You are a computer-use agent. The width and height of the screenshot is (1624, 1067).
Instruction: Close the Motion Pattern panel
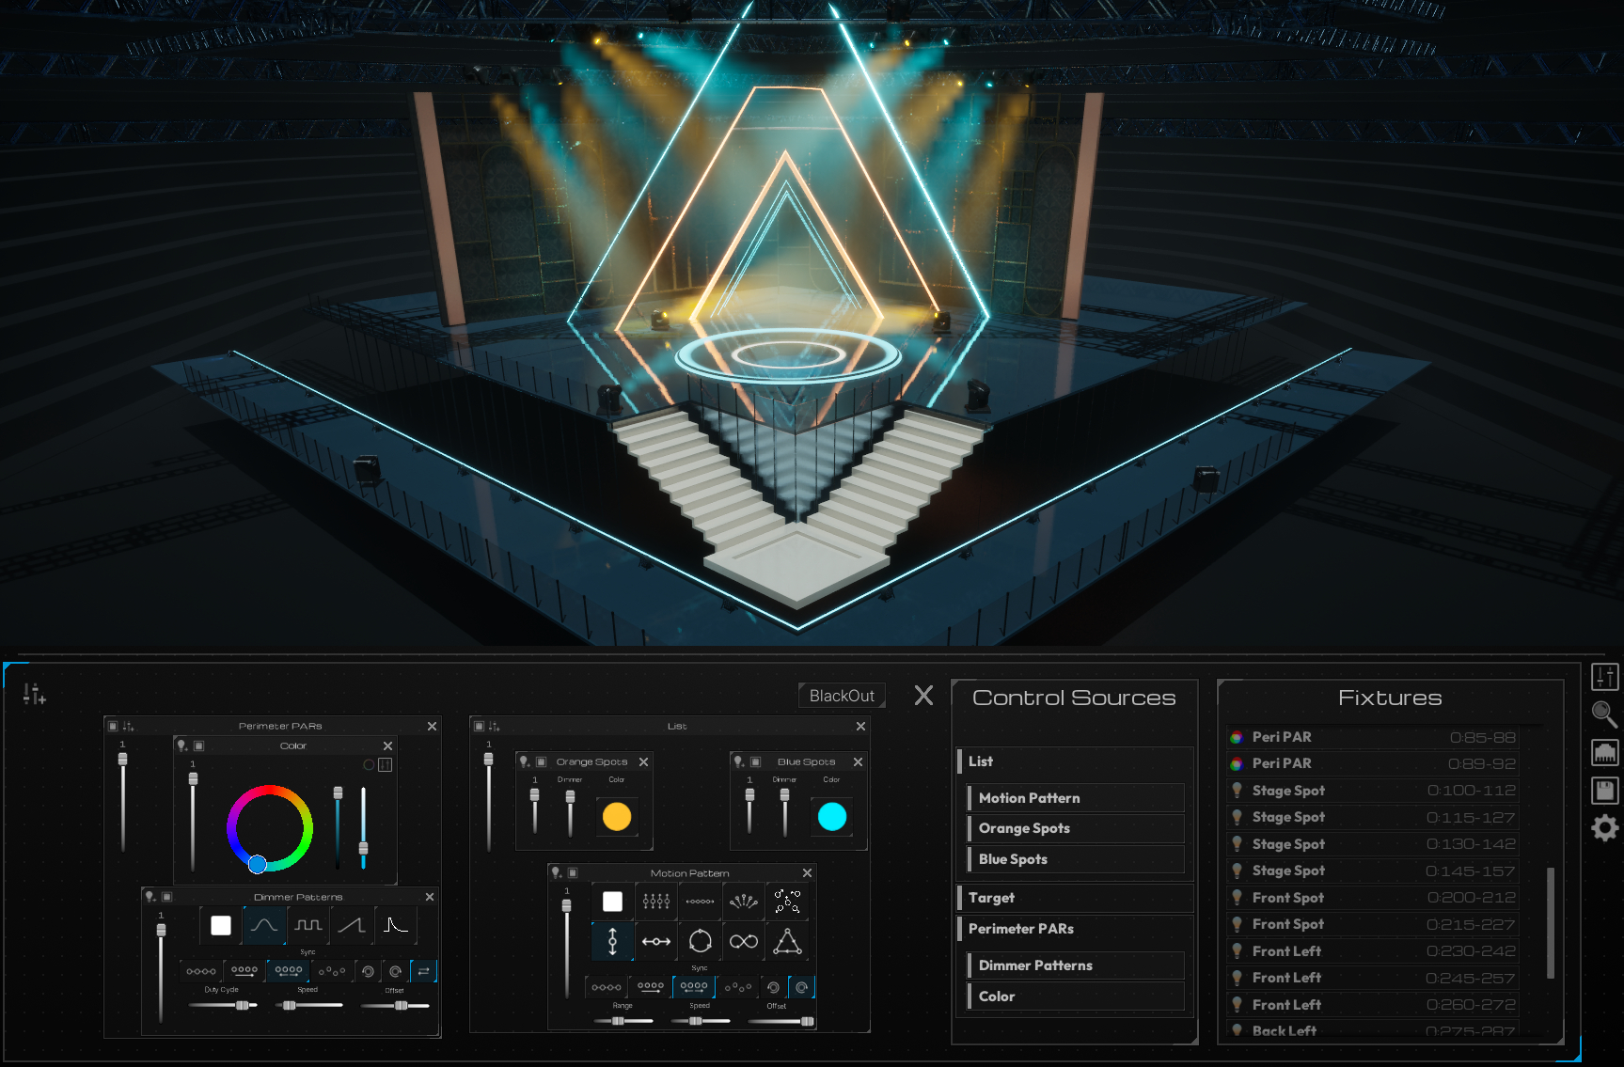click(807, 872)
